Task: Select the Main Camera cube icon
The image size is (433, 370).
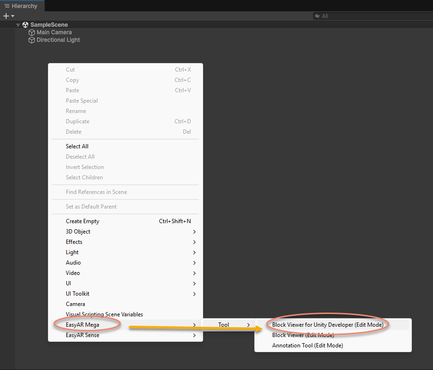Action: (x=31, y=32)
